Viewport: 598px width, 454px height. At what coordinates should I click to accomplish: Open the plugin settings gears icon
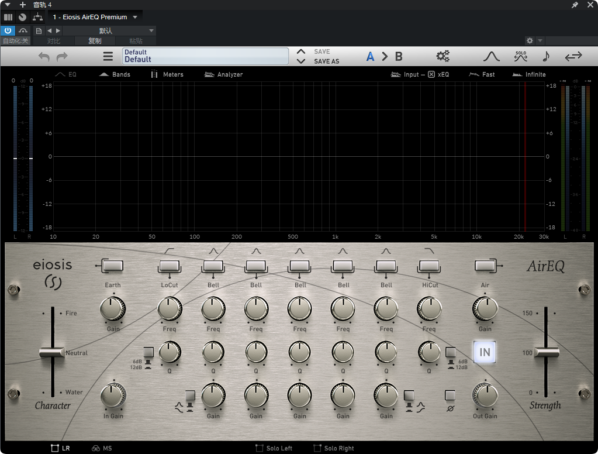click(x=443, y=56)
